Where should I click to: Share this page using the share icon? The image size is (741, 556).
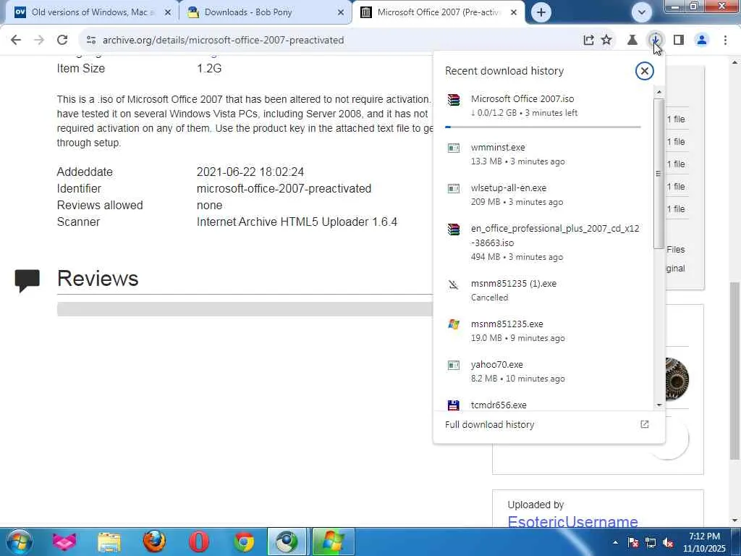point(588,41)
